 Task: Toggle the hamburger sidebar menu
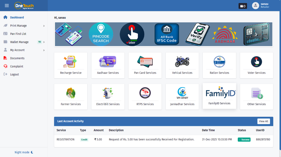7,6
